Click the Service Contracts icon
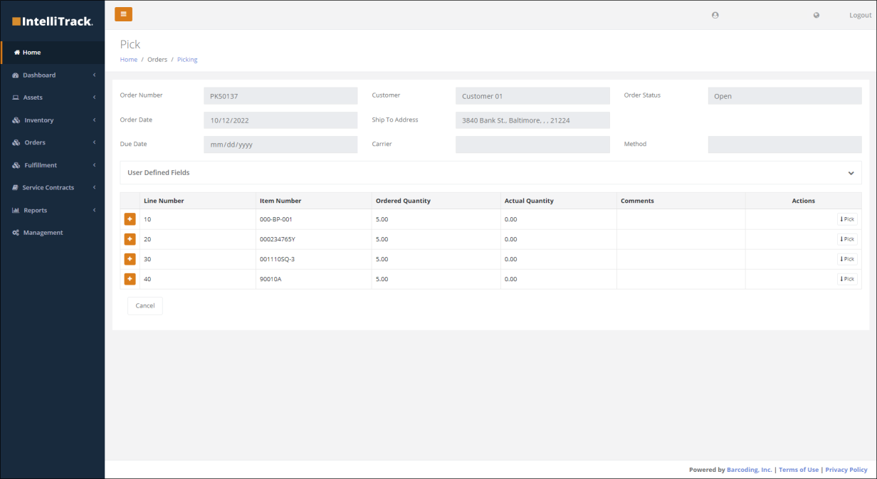877x479 pixels. pos(16,188)
